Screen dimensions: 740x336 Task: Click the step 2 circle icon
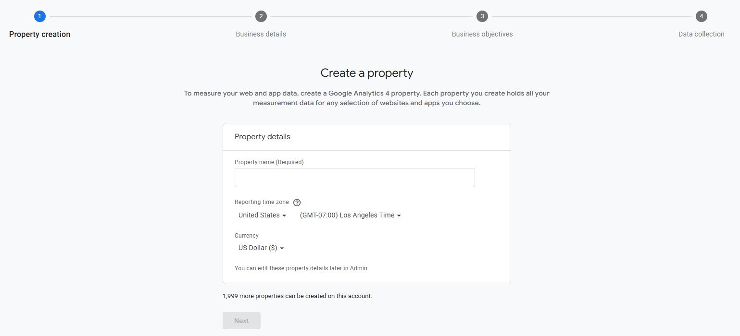click(261, 16)
